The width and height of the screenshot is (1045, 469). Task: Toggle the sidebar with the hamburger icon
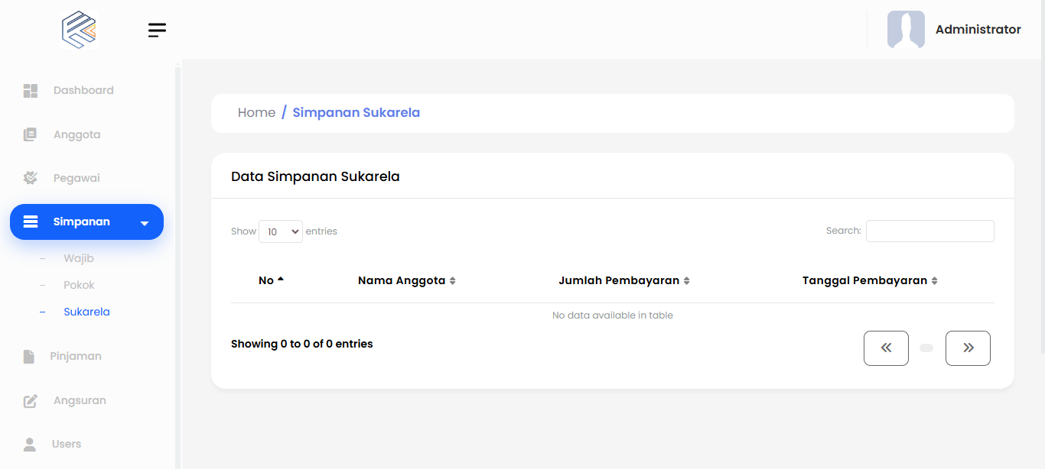click(157, 30)
